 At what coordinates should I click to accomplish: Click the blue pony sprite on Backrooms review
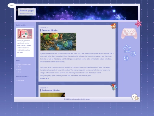(x=113, y=87)
